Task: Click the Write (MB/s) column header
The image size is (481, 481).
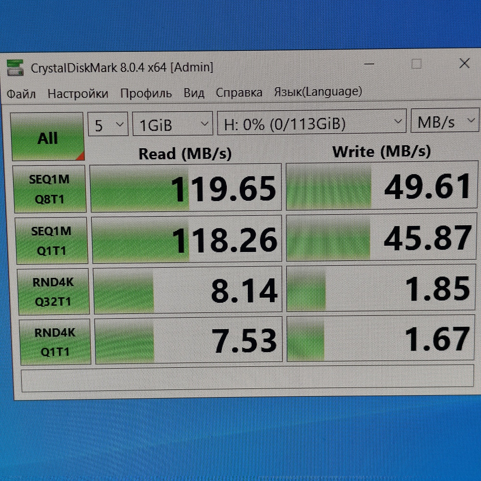Action: click(381, 151)
